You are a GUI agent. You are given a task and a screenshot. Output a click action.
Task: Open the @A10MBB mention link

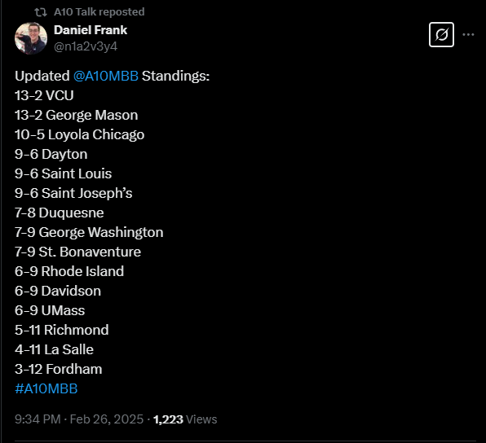click(x=106, y=76)
